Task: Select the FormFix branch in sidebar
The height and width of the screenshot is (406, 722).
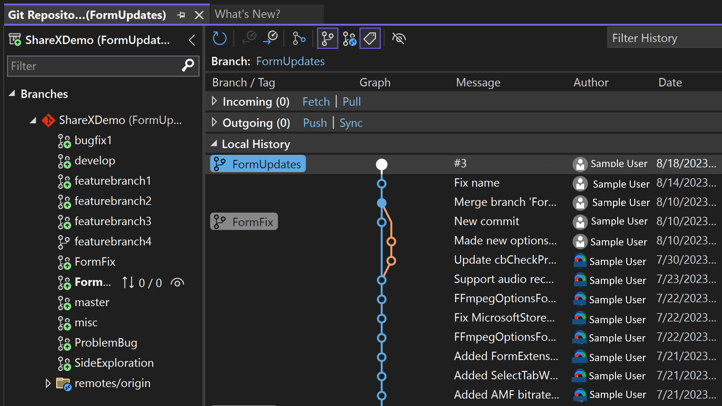Action: pos(95,262)
